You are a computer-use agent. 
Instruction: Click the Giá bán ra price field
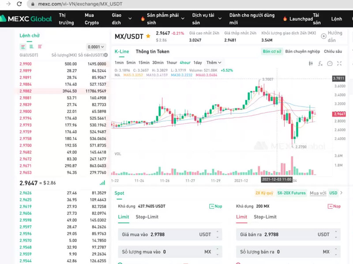(x=288, y=235)
